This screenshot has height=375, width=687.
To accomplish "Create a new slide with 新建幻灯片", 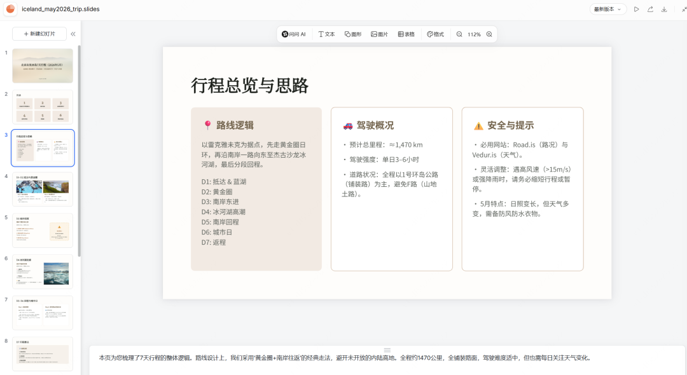I will point(39,34).
